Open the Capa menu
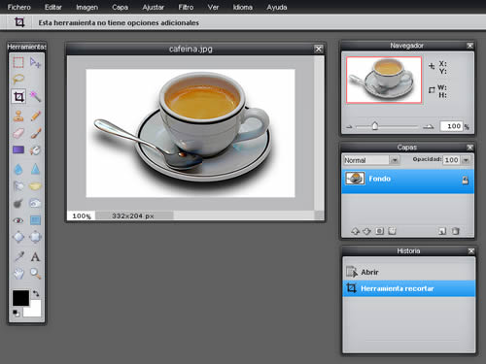The width and height of the screenshot is (486, 364). [120, 7]
